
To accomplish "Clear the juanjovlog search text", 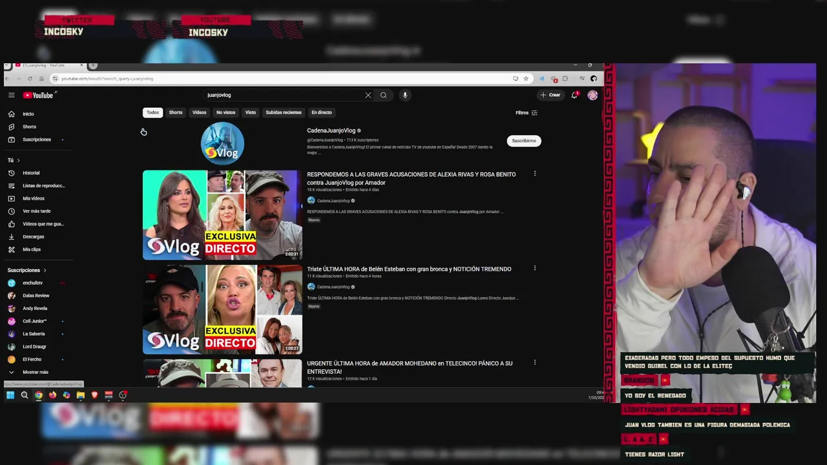I will 368,95.
